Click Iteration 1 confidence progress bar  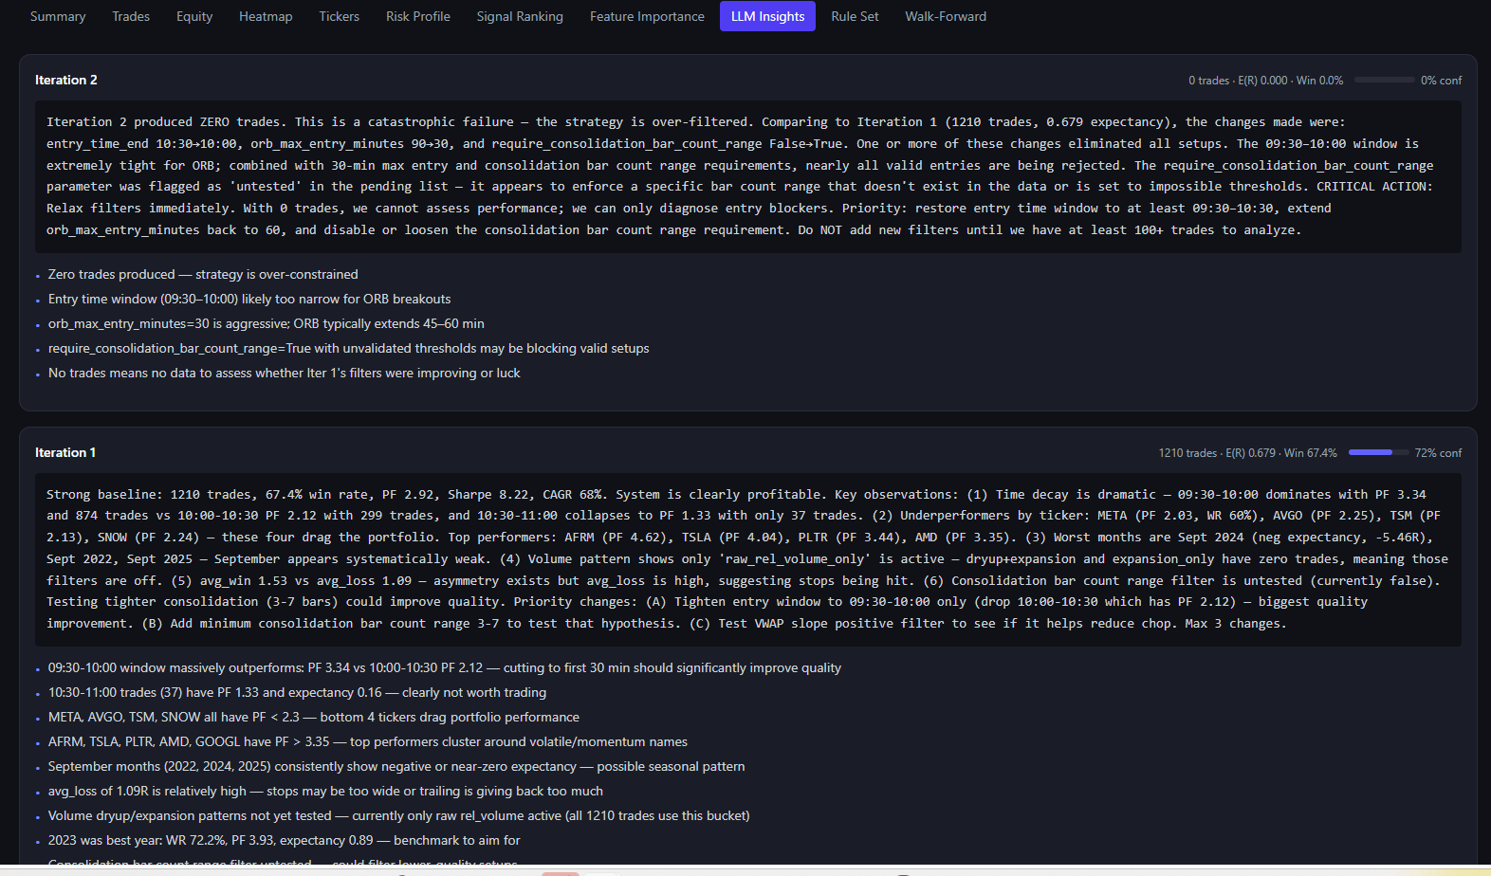1379,452
